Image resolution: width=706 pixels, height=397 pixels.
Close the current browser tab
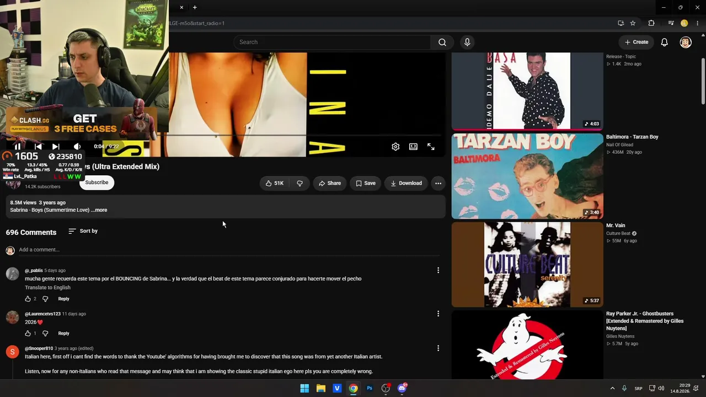(181, 7)
